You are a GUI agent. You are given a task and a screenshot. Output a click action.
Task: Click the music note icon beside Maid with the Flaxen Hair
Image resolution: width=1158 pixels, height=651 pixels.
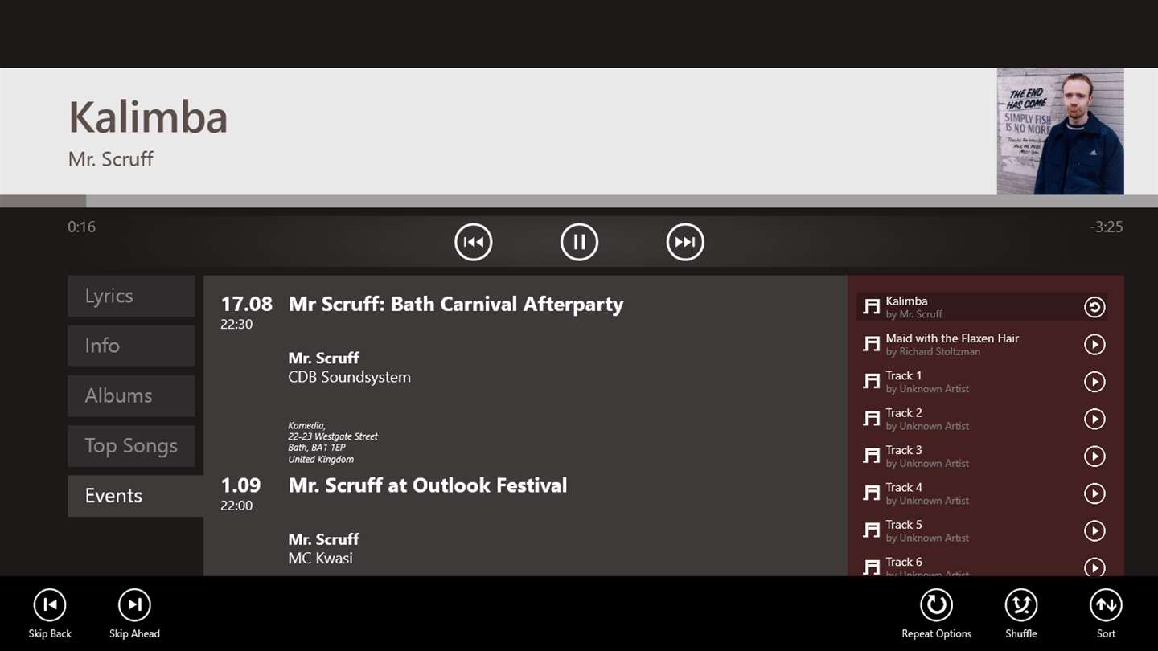[871, 344]
